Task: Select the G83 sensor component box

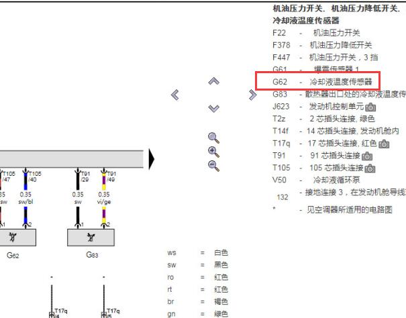Action: (x=91, y=237)
